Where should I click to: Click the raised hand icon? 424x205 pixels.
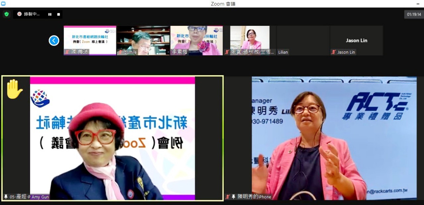pos(14,89)
